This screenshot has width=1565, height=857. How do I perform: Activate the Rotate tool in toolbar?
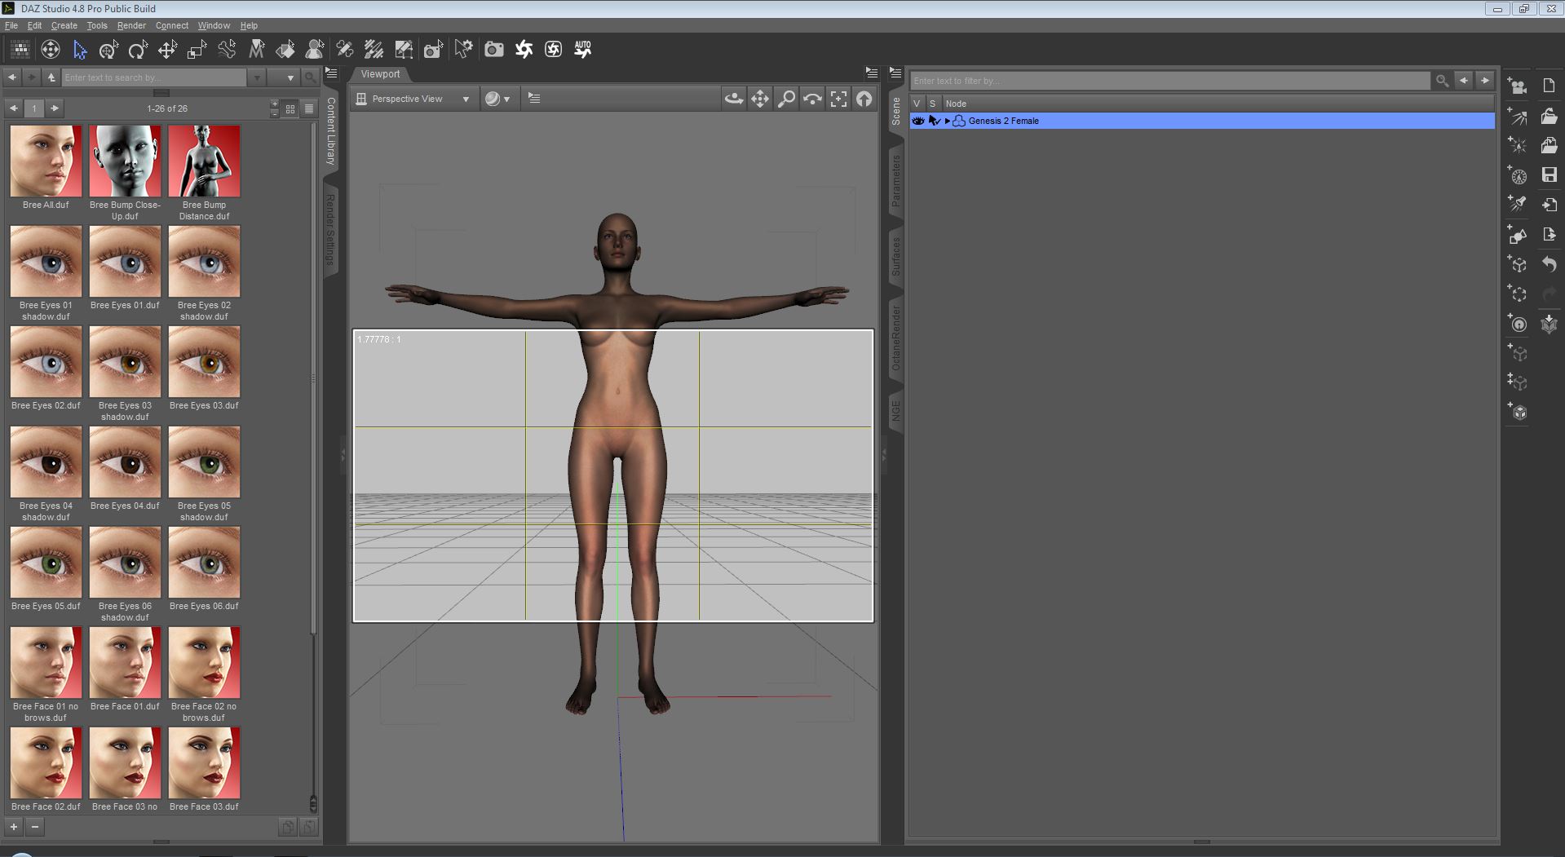[x=138, y=51]
